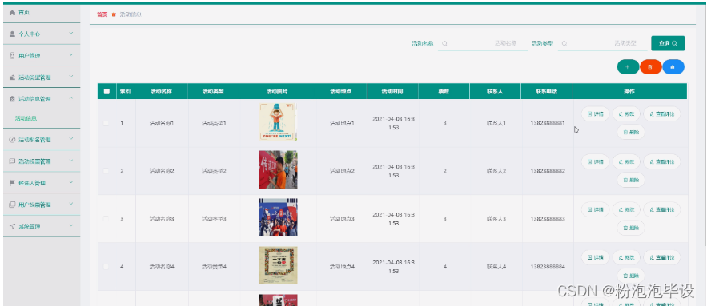This screenshot has width=707, height=306.
Task: Open 用户投票管理 via its sidebar icon
Action: coord(12,205)
